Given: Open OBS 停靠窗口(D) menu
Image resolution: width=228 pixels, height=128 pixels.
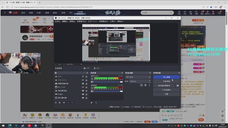Looking at the screenshot, I should pos(82,21).
